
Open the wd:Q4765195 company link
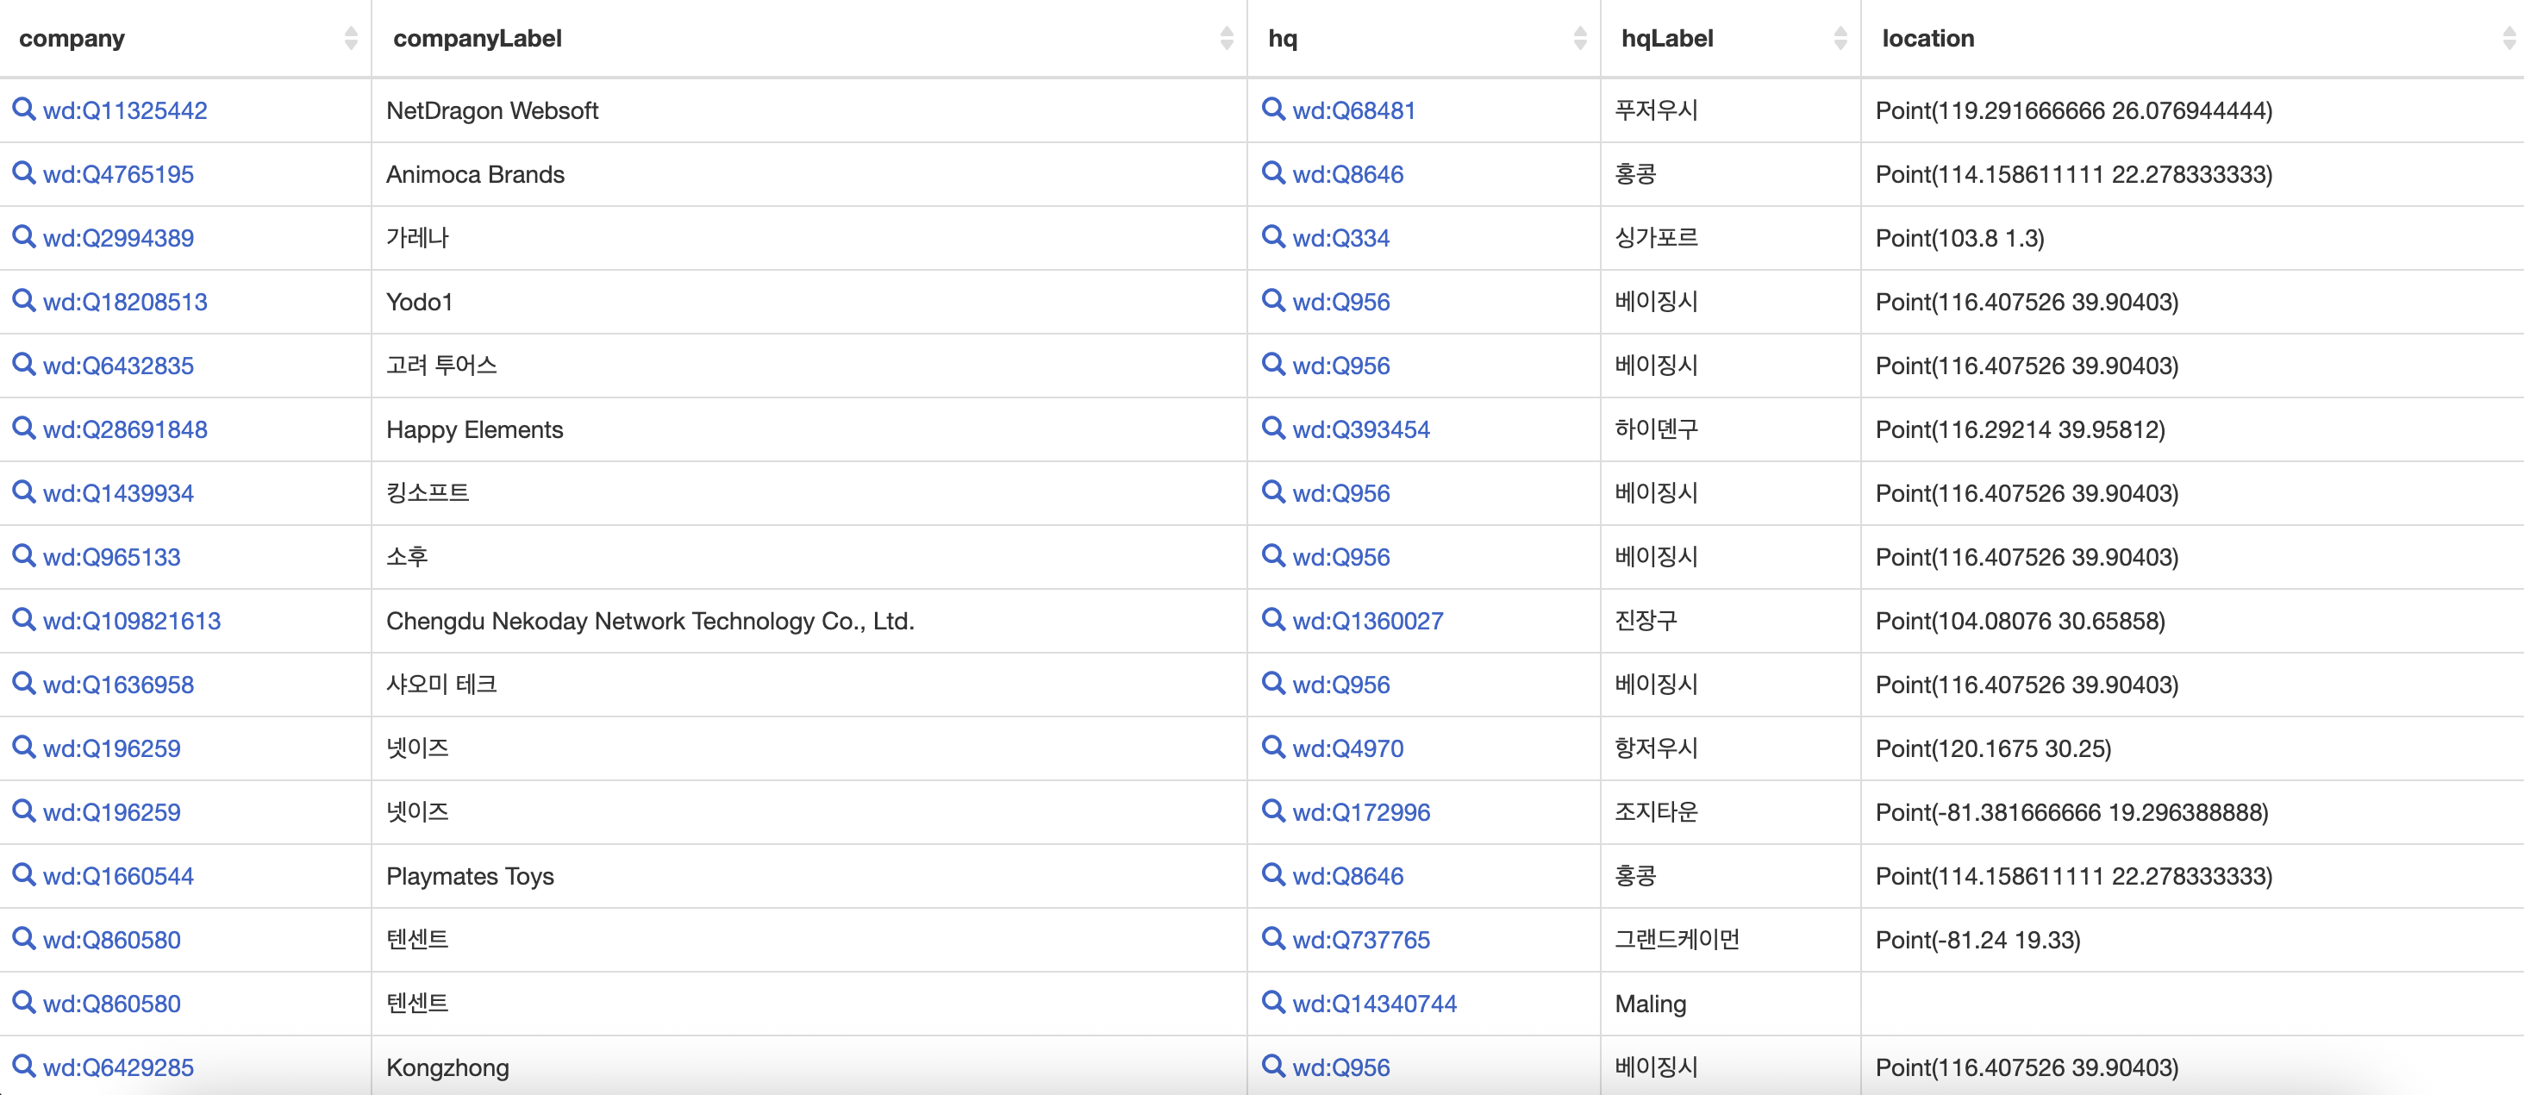click(119, 174)
